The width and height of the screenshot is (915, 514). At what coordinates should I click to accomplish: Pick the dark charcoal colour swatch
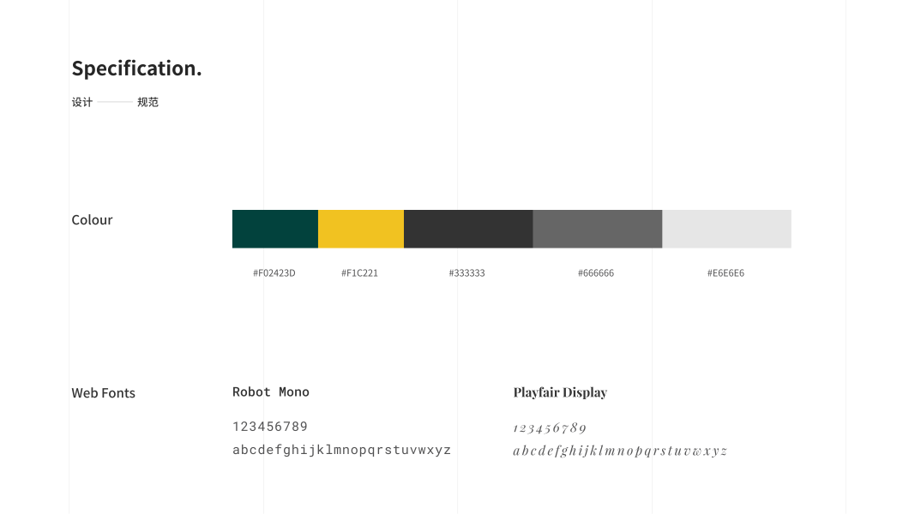pos(468,229)
